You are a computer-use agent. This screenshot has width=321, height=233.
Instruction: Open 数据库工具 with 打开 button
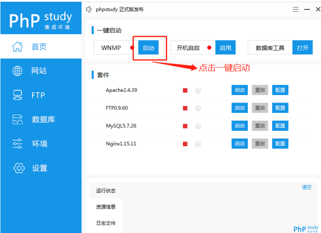[x=303, y=47]
